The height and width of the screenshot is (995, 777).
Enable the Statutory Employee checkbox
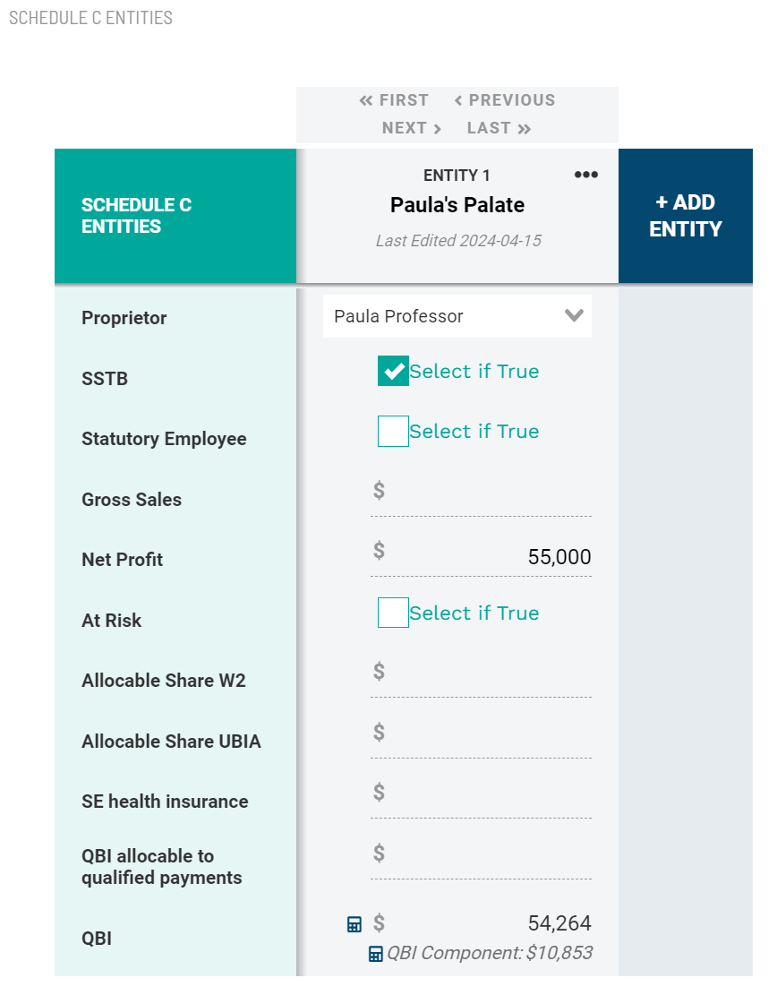(393, 431)
